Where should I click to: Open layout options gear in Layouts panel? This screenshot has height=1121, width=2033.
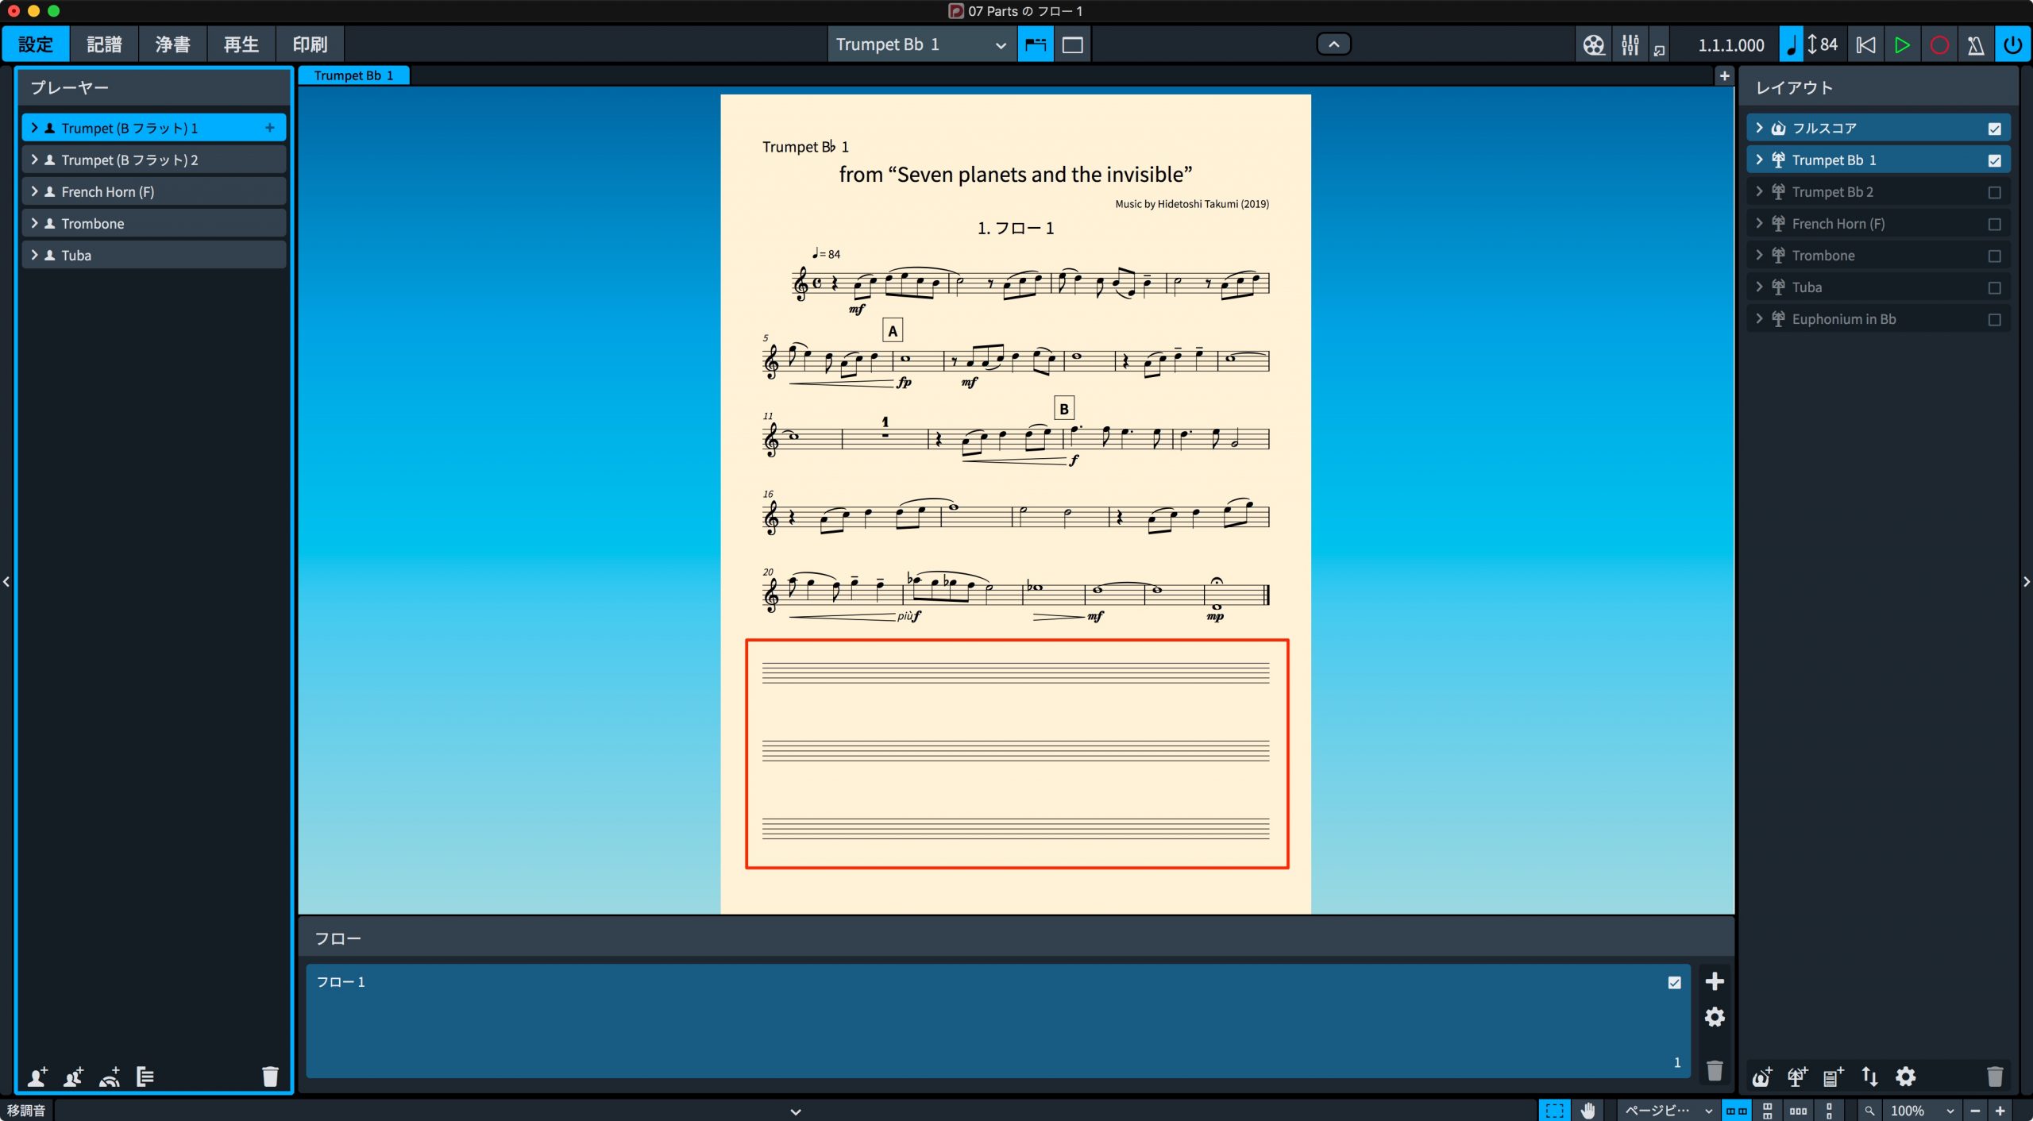(x=1906, y=1077)
